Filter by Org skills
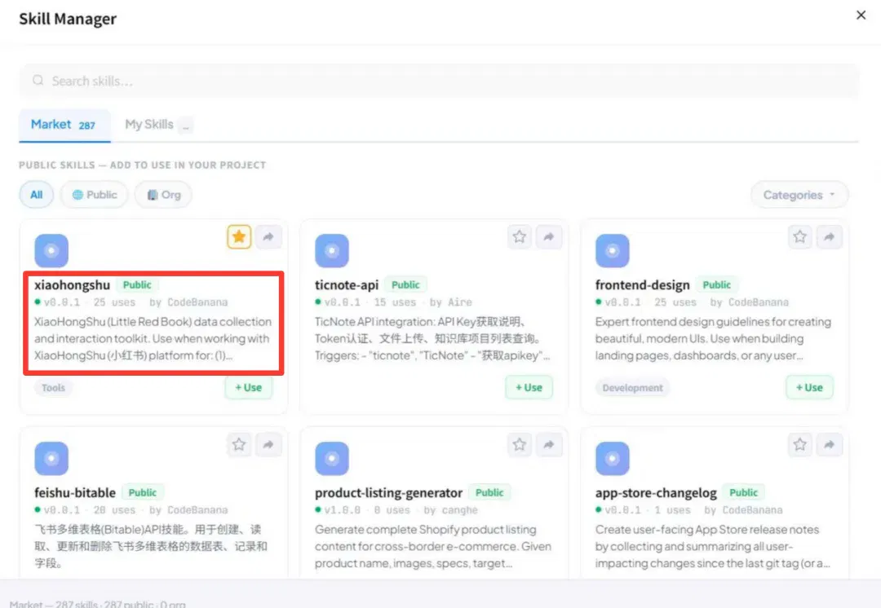 (x=163, y=195)
